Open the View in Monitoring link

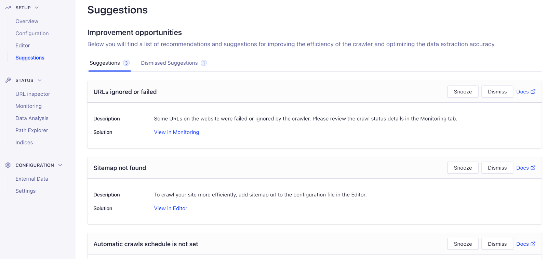176,132
